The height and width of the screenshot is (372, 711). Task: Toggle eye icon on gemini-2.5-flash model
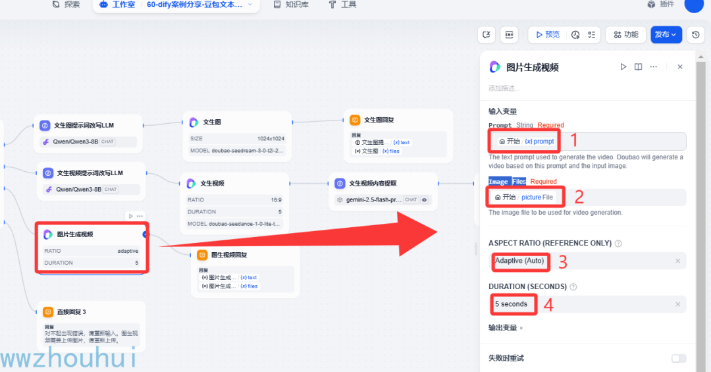point(425,199)
